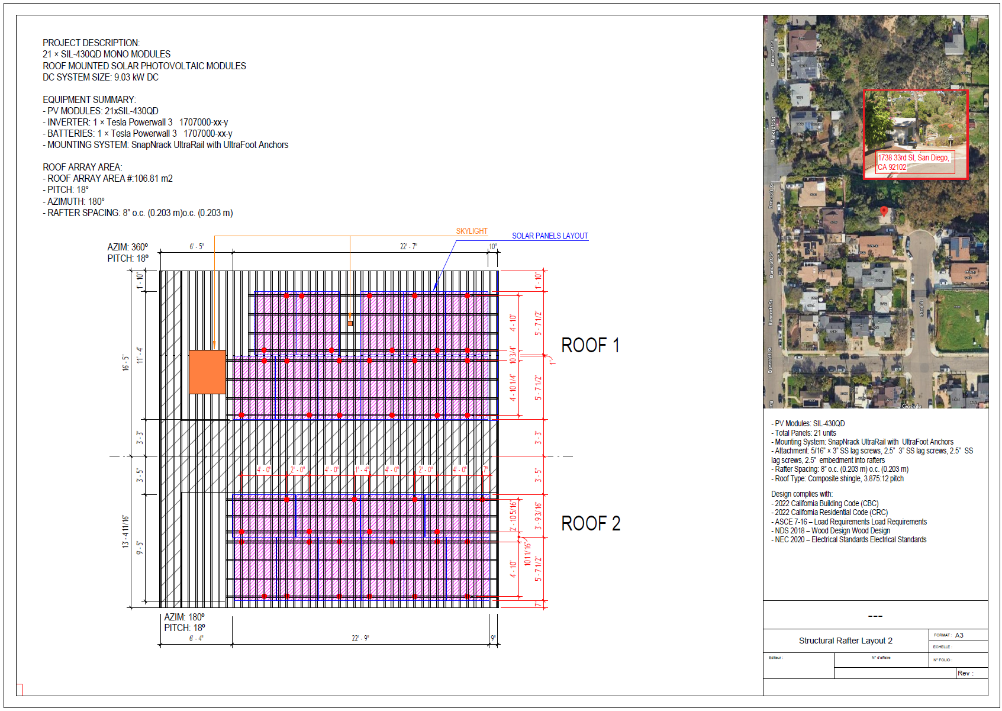Click the AZIM: 360° label above roof
Screen dimensions: 1002x711
(127, 247)
